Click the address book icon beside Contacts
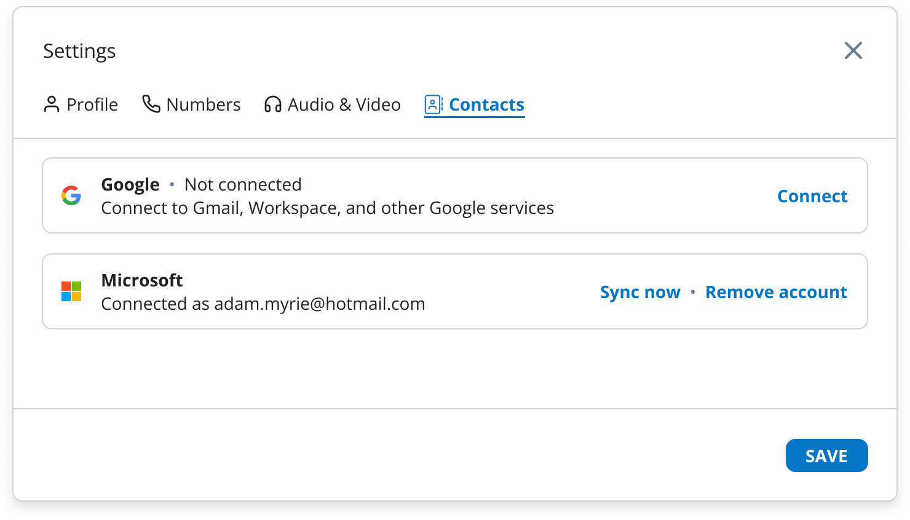Image resolution: width=910 pixels, height=520 pixels. [x=433, y=104]
